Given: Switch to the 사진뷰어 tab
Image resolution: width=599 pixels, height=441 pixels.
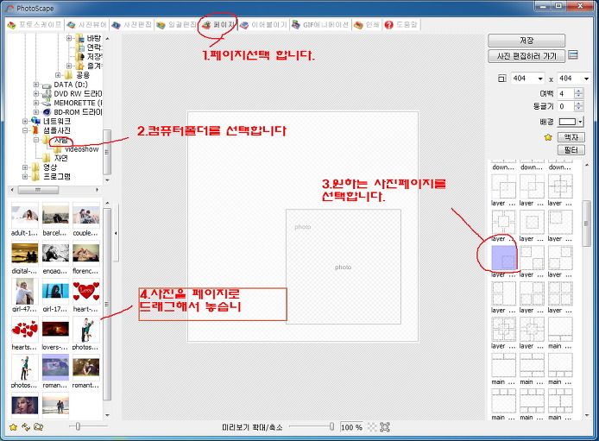Looking at the screenshot, I should (86, 25).
